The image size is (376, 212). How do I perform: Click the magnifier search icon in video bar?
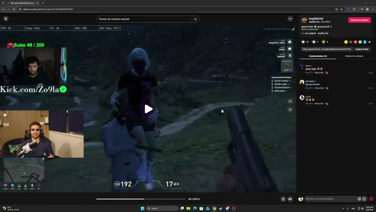tap(196, 19)
